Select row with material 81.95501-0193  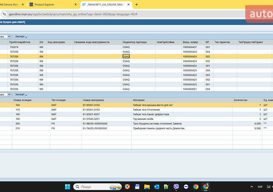point(92,110)
